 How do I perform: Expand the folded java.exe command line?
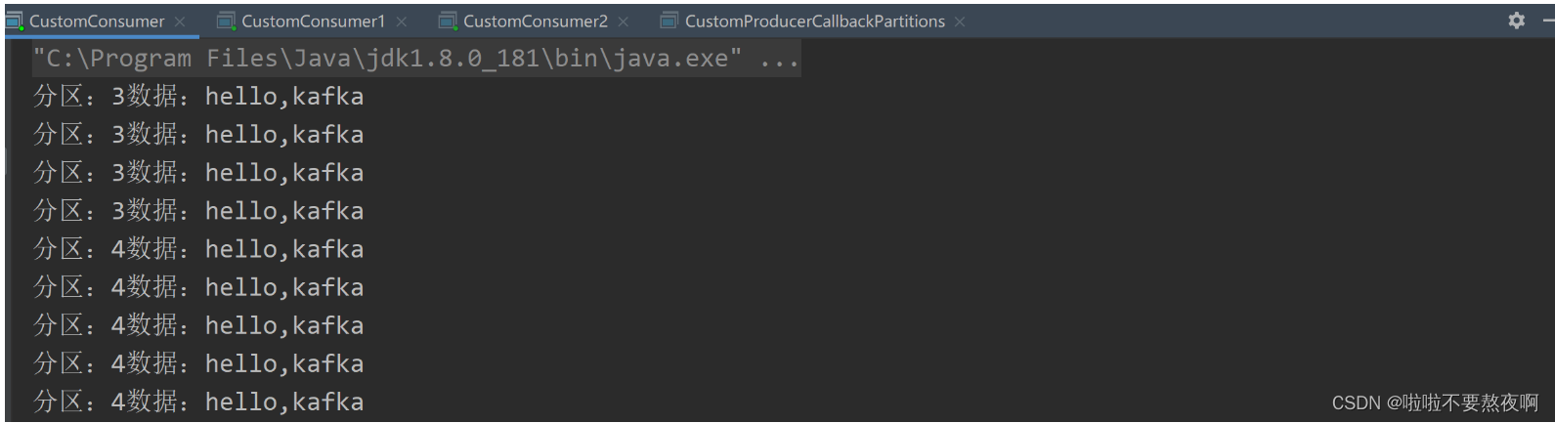pos(416,59)
